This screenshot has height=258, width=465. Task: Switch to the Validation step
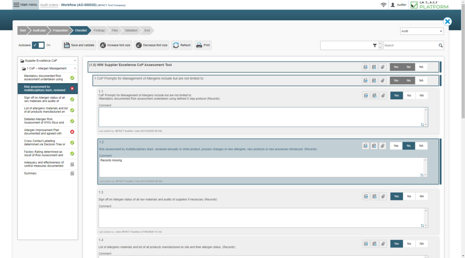click(131, 31)
